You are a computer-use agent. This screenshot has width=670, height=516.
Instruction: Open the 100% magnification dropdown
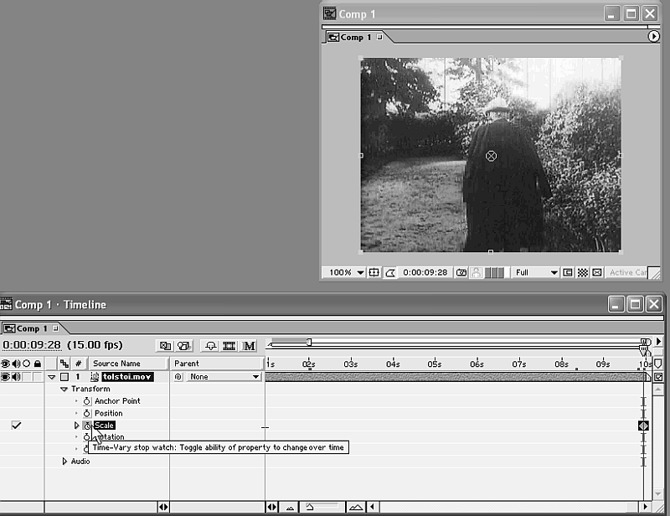(360, 272)
